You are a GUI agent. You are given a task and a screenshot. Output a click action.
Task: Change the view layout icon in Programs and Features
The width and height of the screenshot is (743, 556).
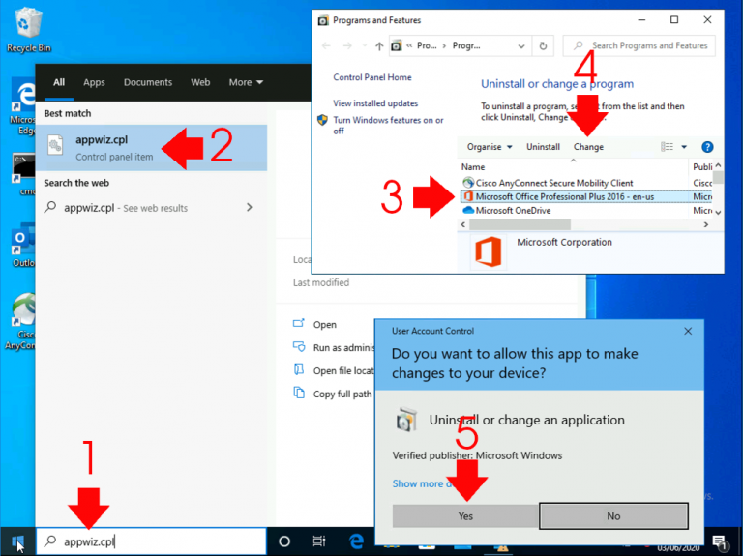coord(667,147)
